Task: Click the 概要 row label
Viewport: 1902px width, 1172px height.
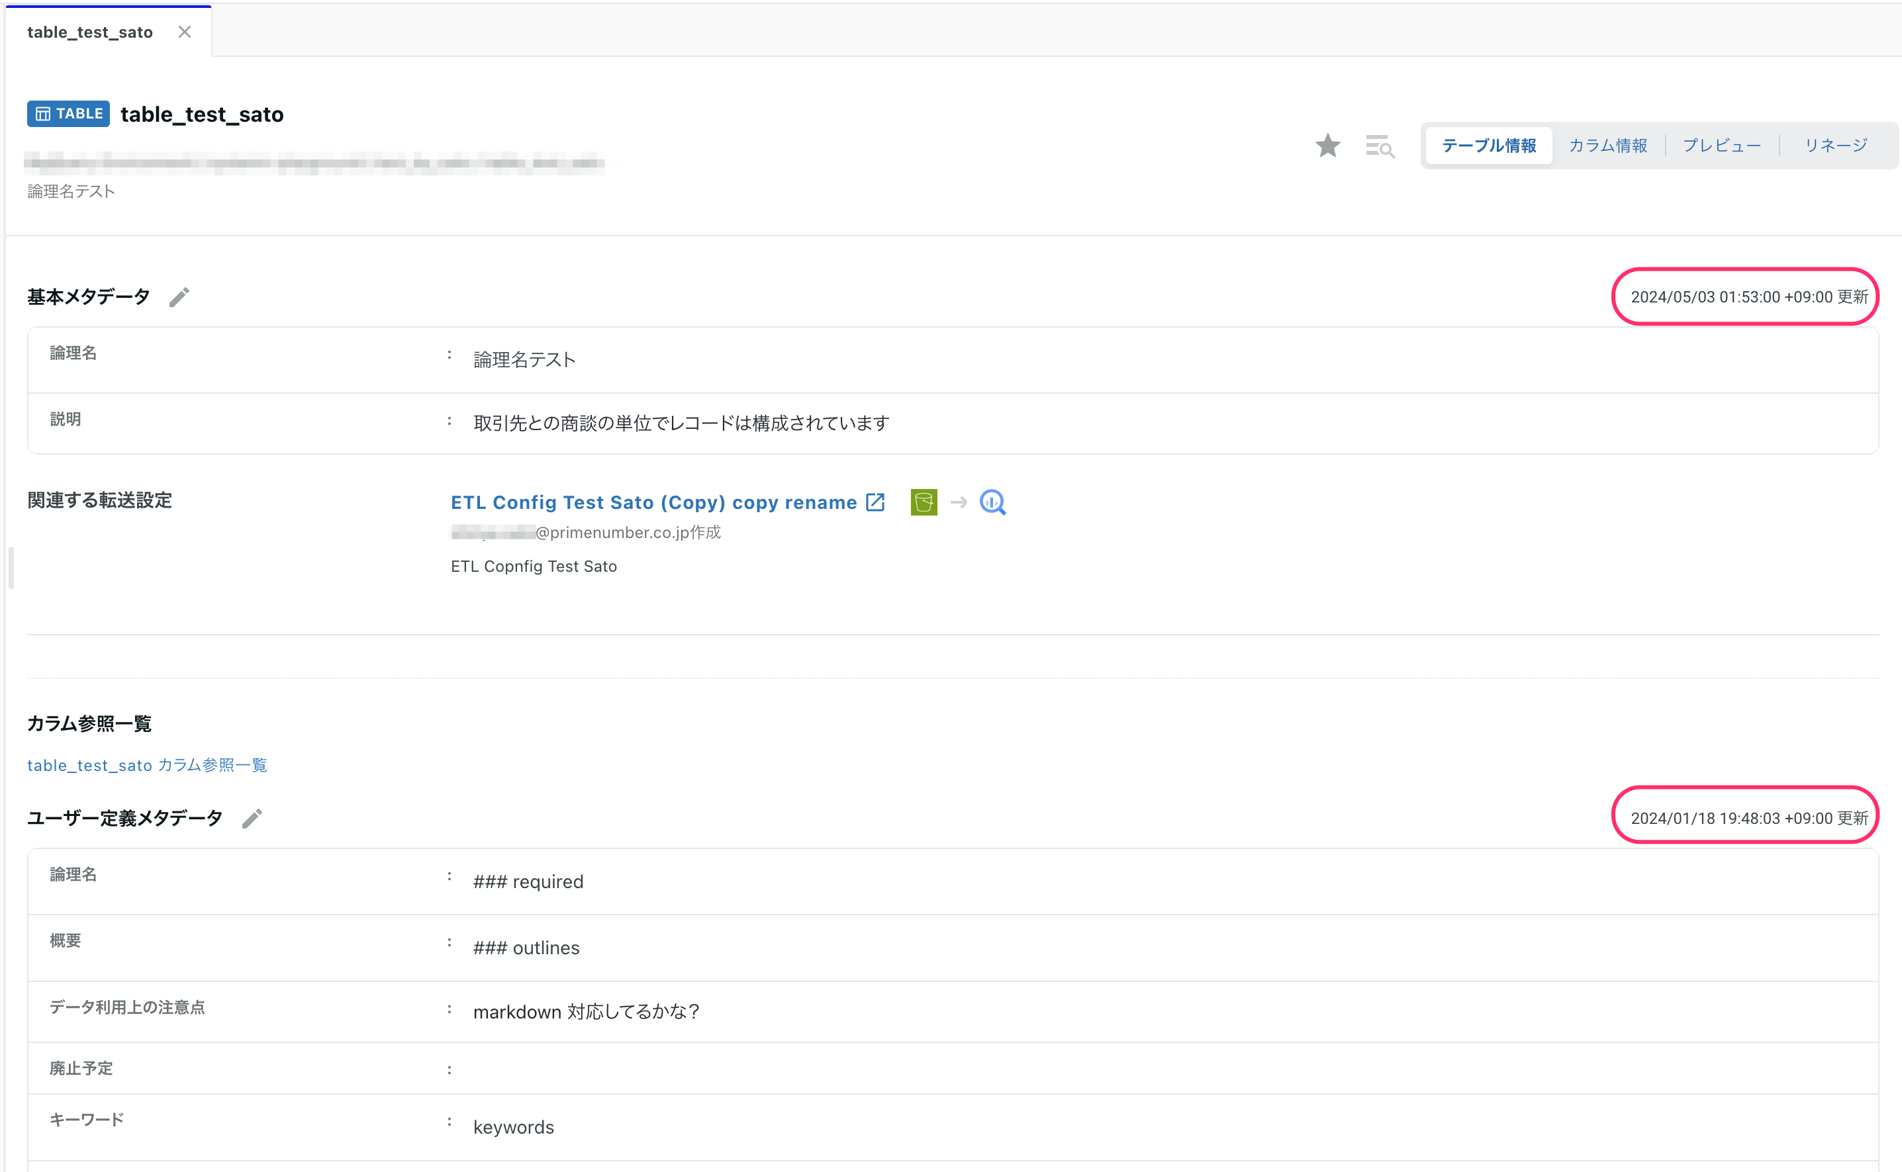Action: click(65, 940)
